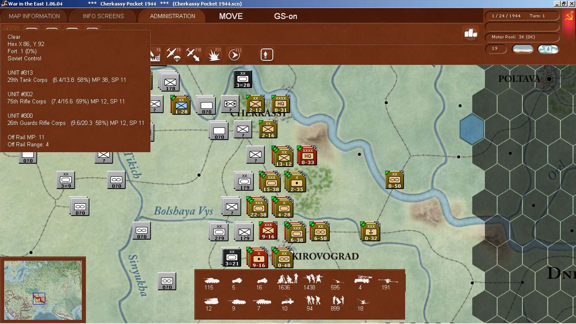576x324 pixels.
Task: Open statistics via the bar chart icon
Action: [x=471, y=33]
